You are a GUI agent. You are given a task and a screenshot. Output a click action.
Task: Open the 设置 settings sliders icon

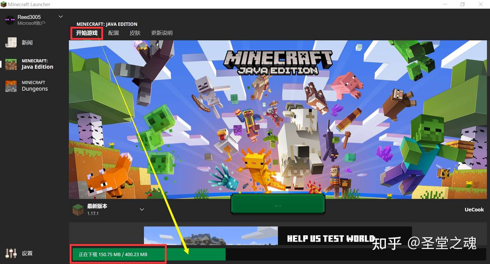[x=11, y=253]
